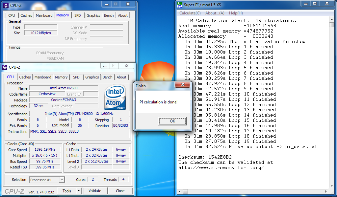Click the PI value output pi_data.txt line

tap(251, 147)
